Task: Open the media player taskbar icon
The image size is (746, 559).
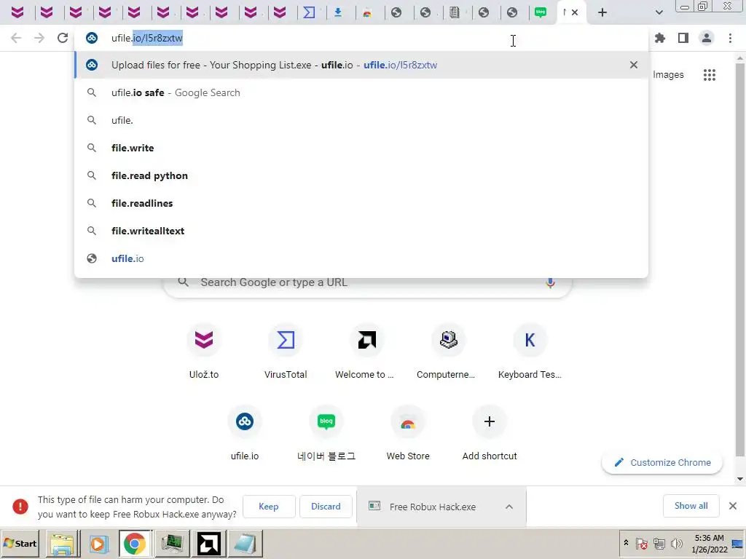Action: [x=99, y=543]
